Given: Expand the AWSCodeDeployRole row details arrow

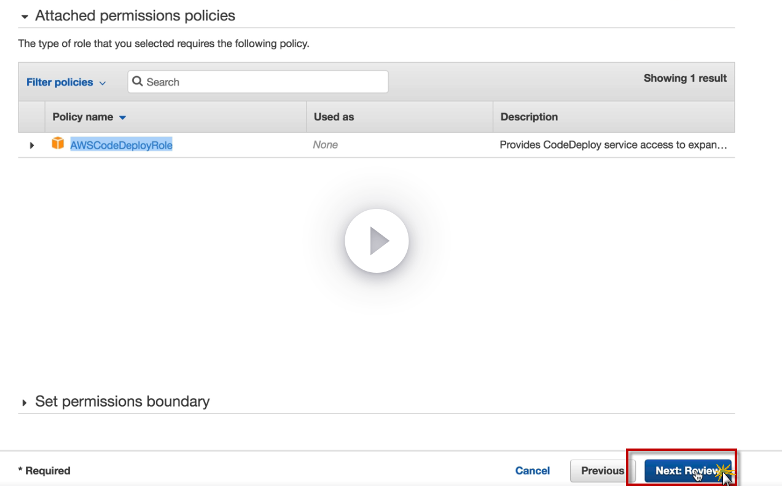Looking at the screenshot, I should coord(32,146).
